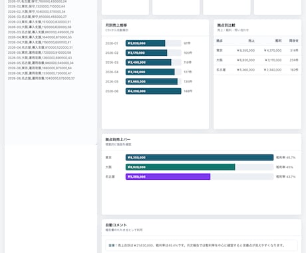This screenshot has width=306, height=253.
Task: Click the last CSV line, 2026-06 名古屋
Action: 41,79
